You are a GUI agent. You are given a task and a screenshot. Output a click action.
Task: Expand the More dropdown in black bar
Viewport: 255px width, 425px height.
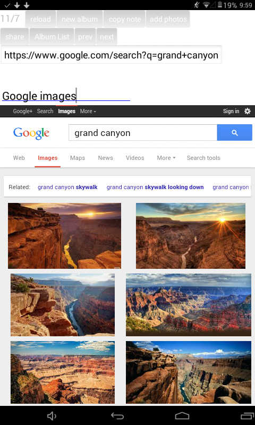pos(88,111)
